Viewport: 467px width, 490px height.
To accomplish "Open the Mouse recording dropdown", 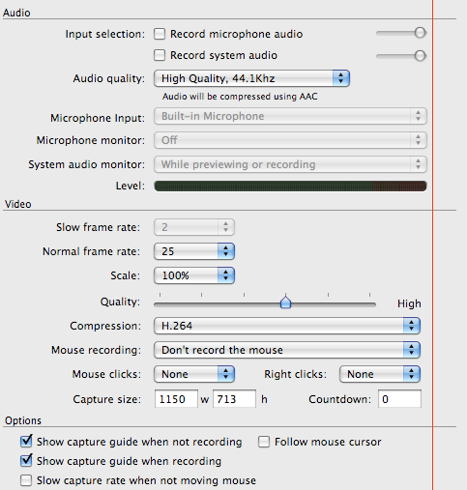I will (x=287, y=350).
